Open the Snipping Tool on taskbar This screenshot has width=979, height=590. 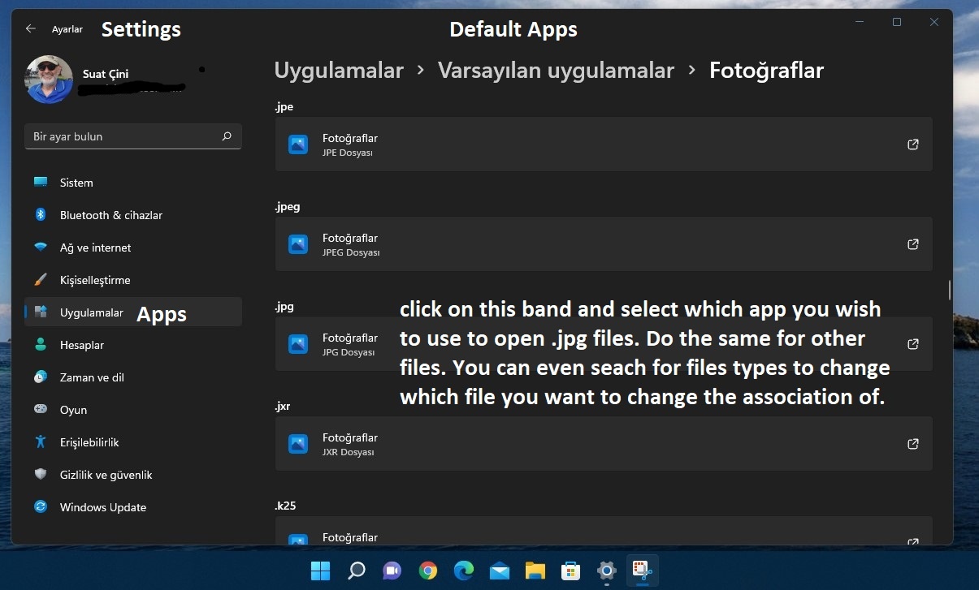642,571
